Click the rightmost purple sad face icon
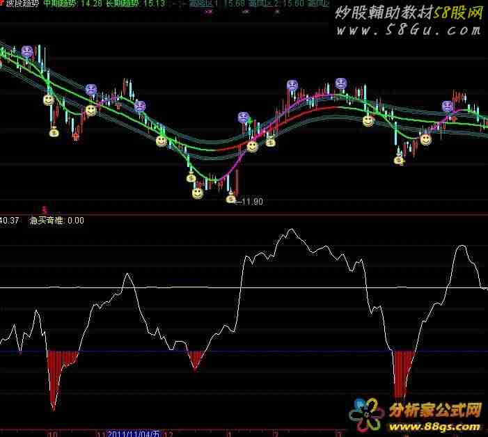 (x=448, y=106)
